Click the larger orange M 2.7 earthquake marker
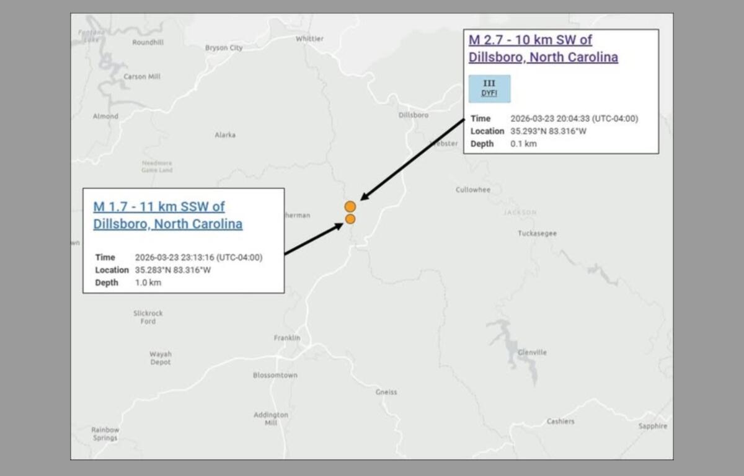The height and width of the screenshot is (476, 744). 350,206
